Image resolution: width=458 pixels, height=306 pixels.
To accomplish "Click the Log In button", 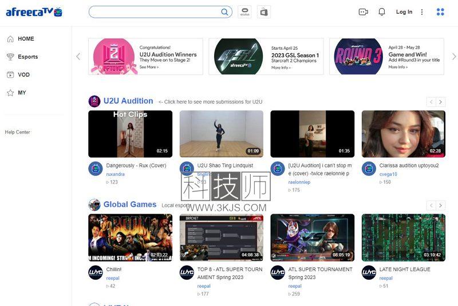I will 404,12.
